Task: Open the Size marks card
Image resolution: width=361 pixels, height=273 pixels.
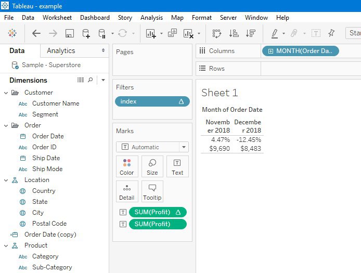Action: coord(152,166)
